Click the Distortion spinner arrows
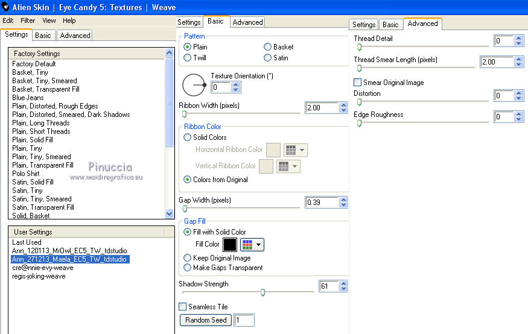The width and height of the screenshot is (528, 334). click(x=518, y=95)
